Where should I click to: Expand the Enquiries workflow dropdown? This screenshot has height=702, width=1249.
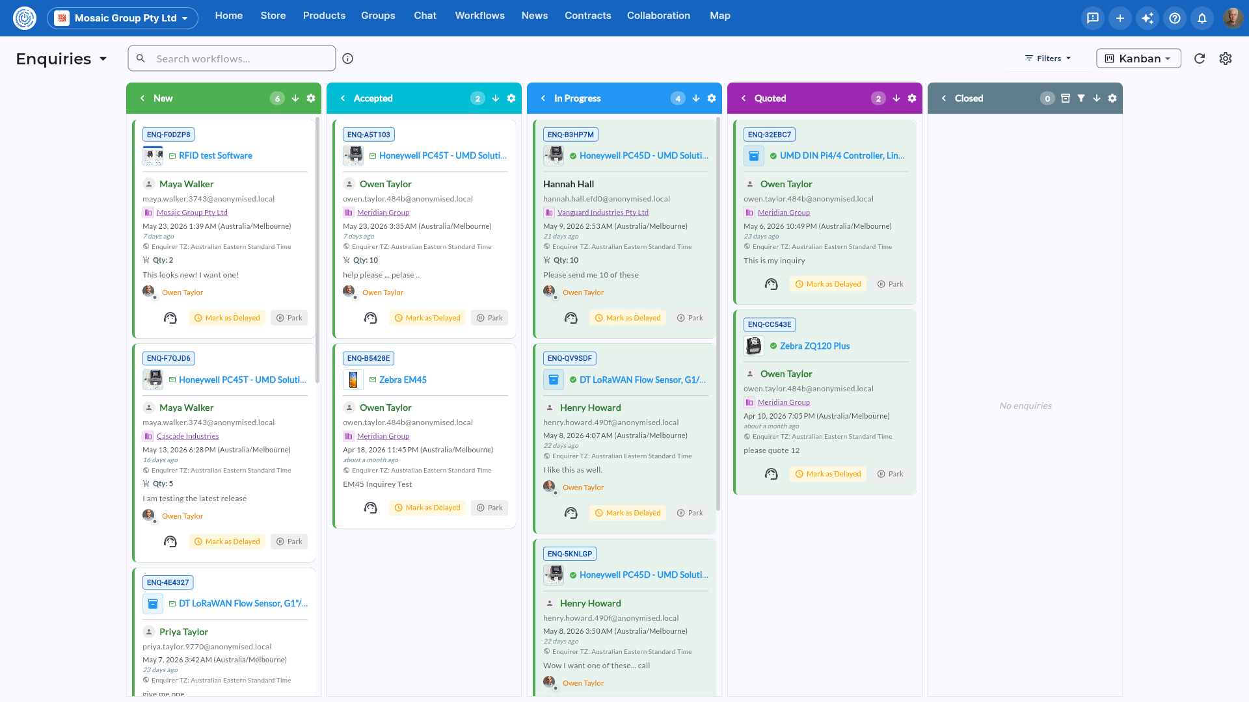click(62, 58)
